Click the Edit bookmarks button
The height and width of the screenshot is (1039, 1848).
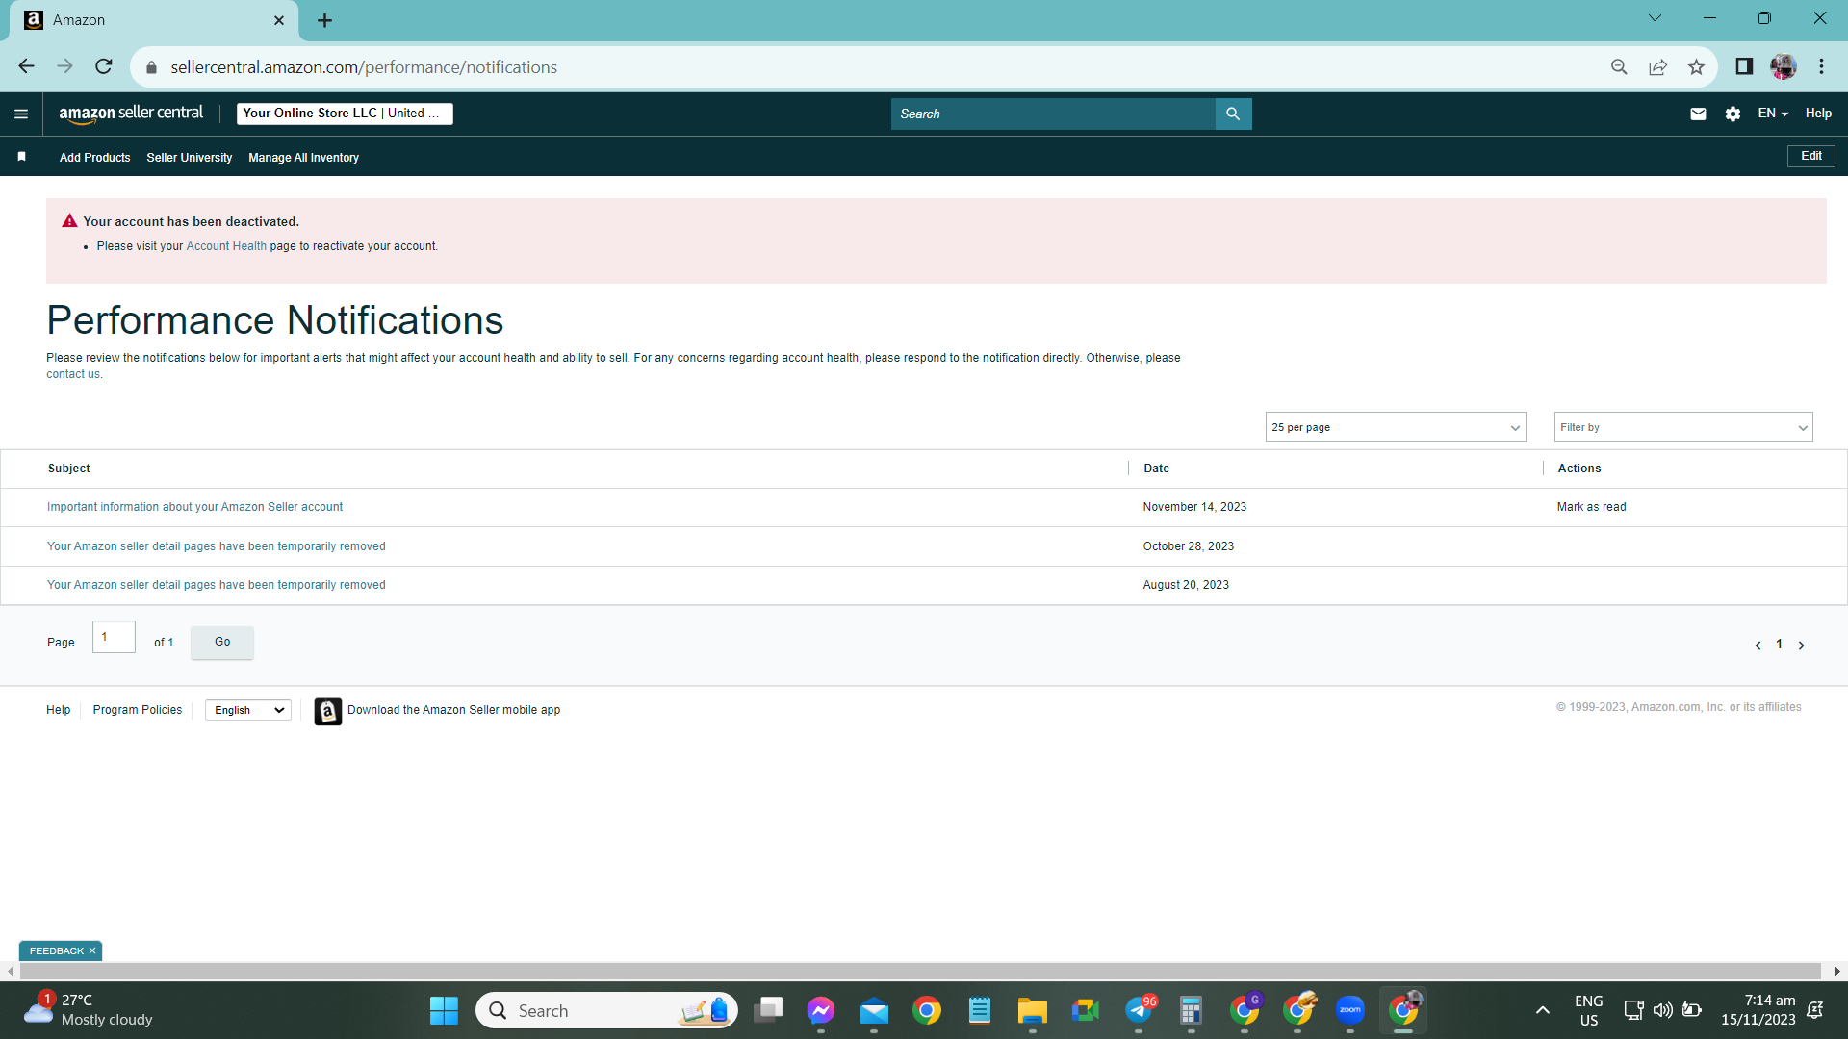pyautogui.click(x=1811, y=156)
